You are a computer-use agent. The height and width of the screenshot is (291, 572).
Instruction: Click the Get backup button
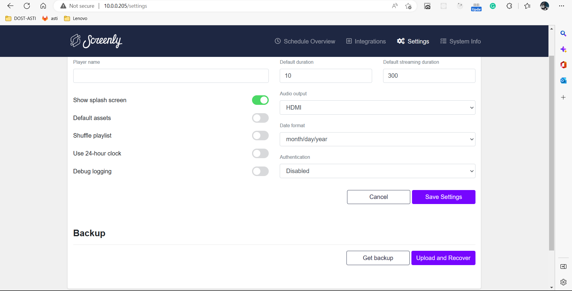[377, 258]
